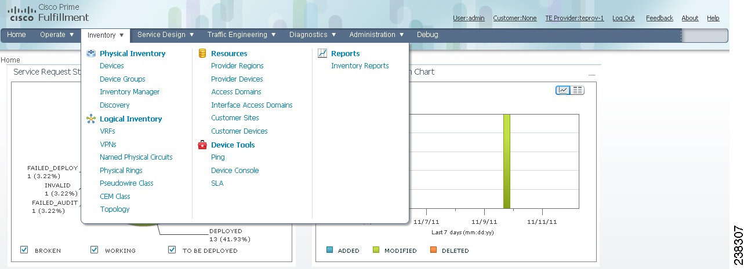Viewport: 744px width, 269px height.
Task: Click the Home breadcrumb text
Action: coord(10,60)
